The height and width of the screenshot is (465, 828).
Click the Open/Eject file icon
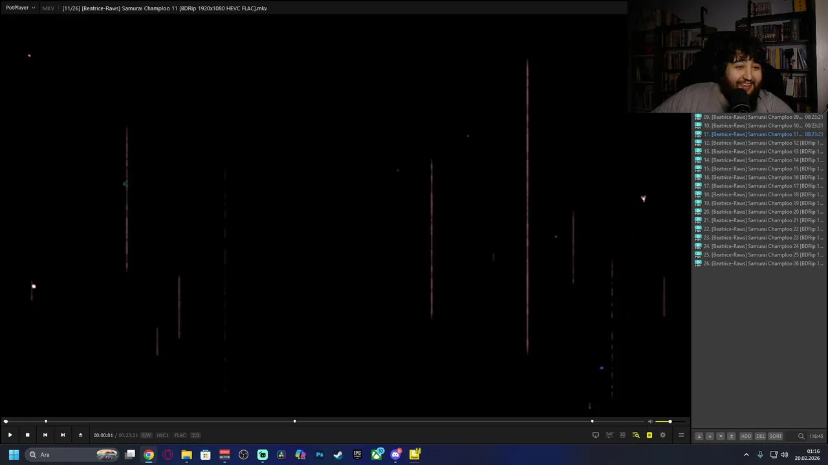[x=80, y=435]
